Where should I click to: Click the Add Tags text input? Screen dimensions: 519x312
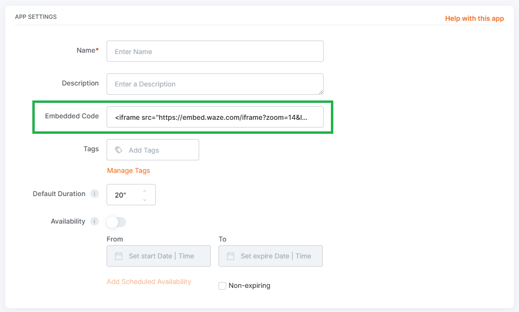pos(159,150)
